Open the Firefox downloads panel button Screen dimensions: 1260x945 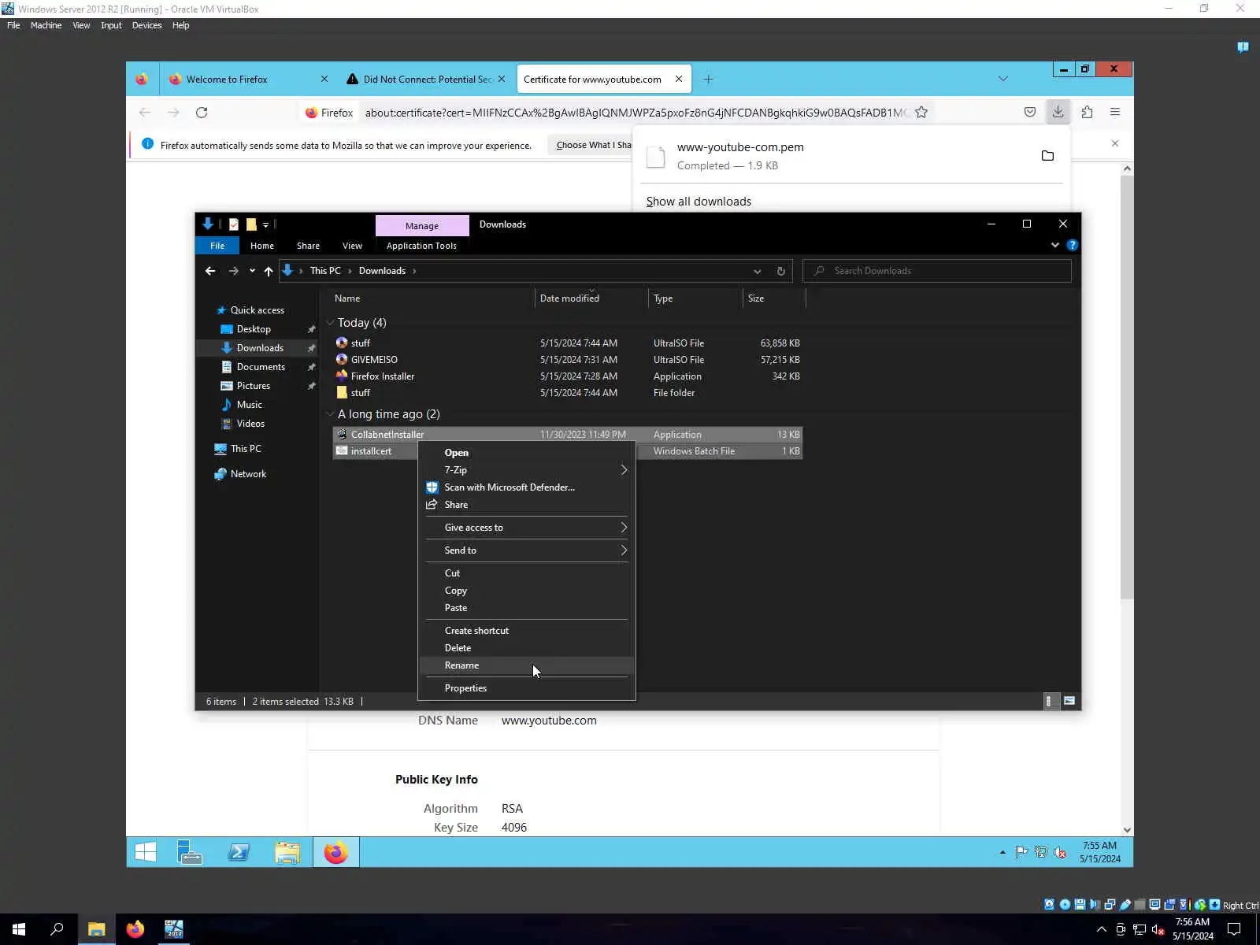(x=1058, y=112)
